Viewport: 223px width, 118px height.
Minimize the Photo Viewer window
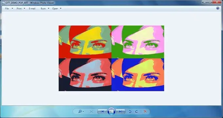tap(205, 2)
